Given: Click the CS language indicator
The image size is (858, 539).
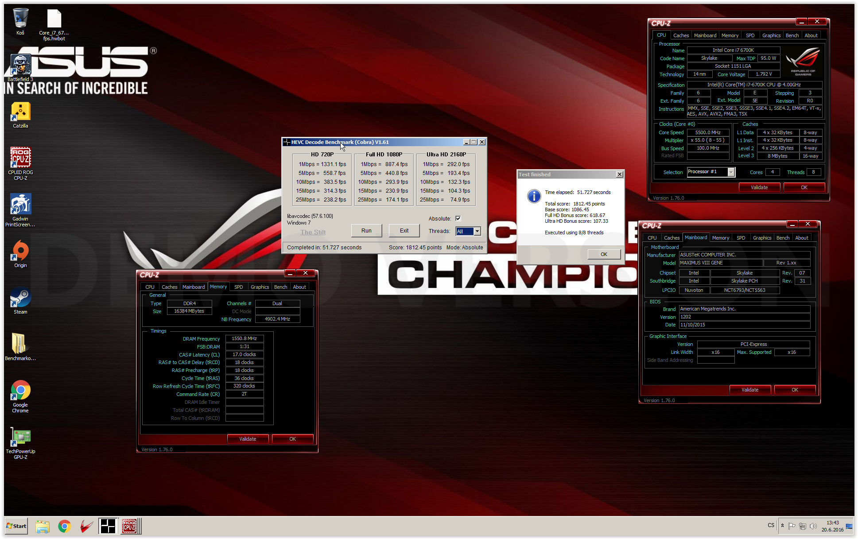Looking at the screenshot, I should tap(771, 525).
